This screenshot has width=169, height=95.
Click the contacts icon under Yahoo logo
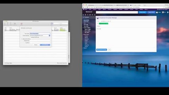pyautogui.click(x=86, y=15)
